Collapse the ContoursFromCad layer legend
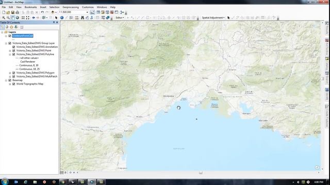The image size is (330, 185). point(6,36)
